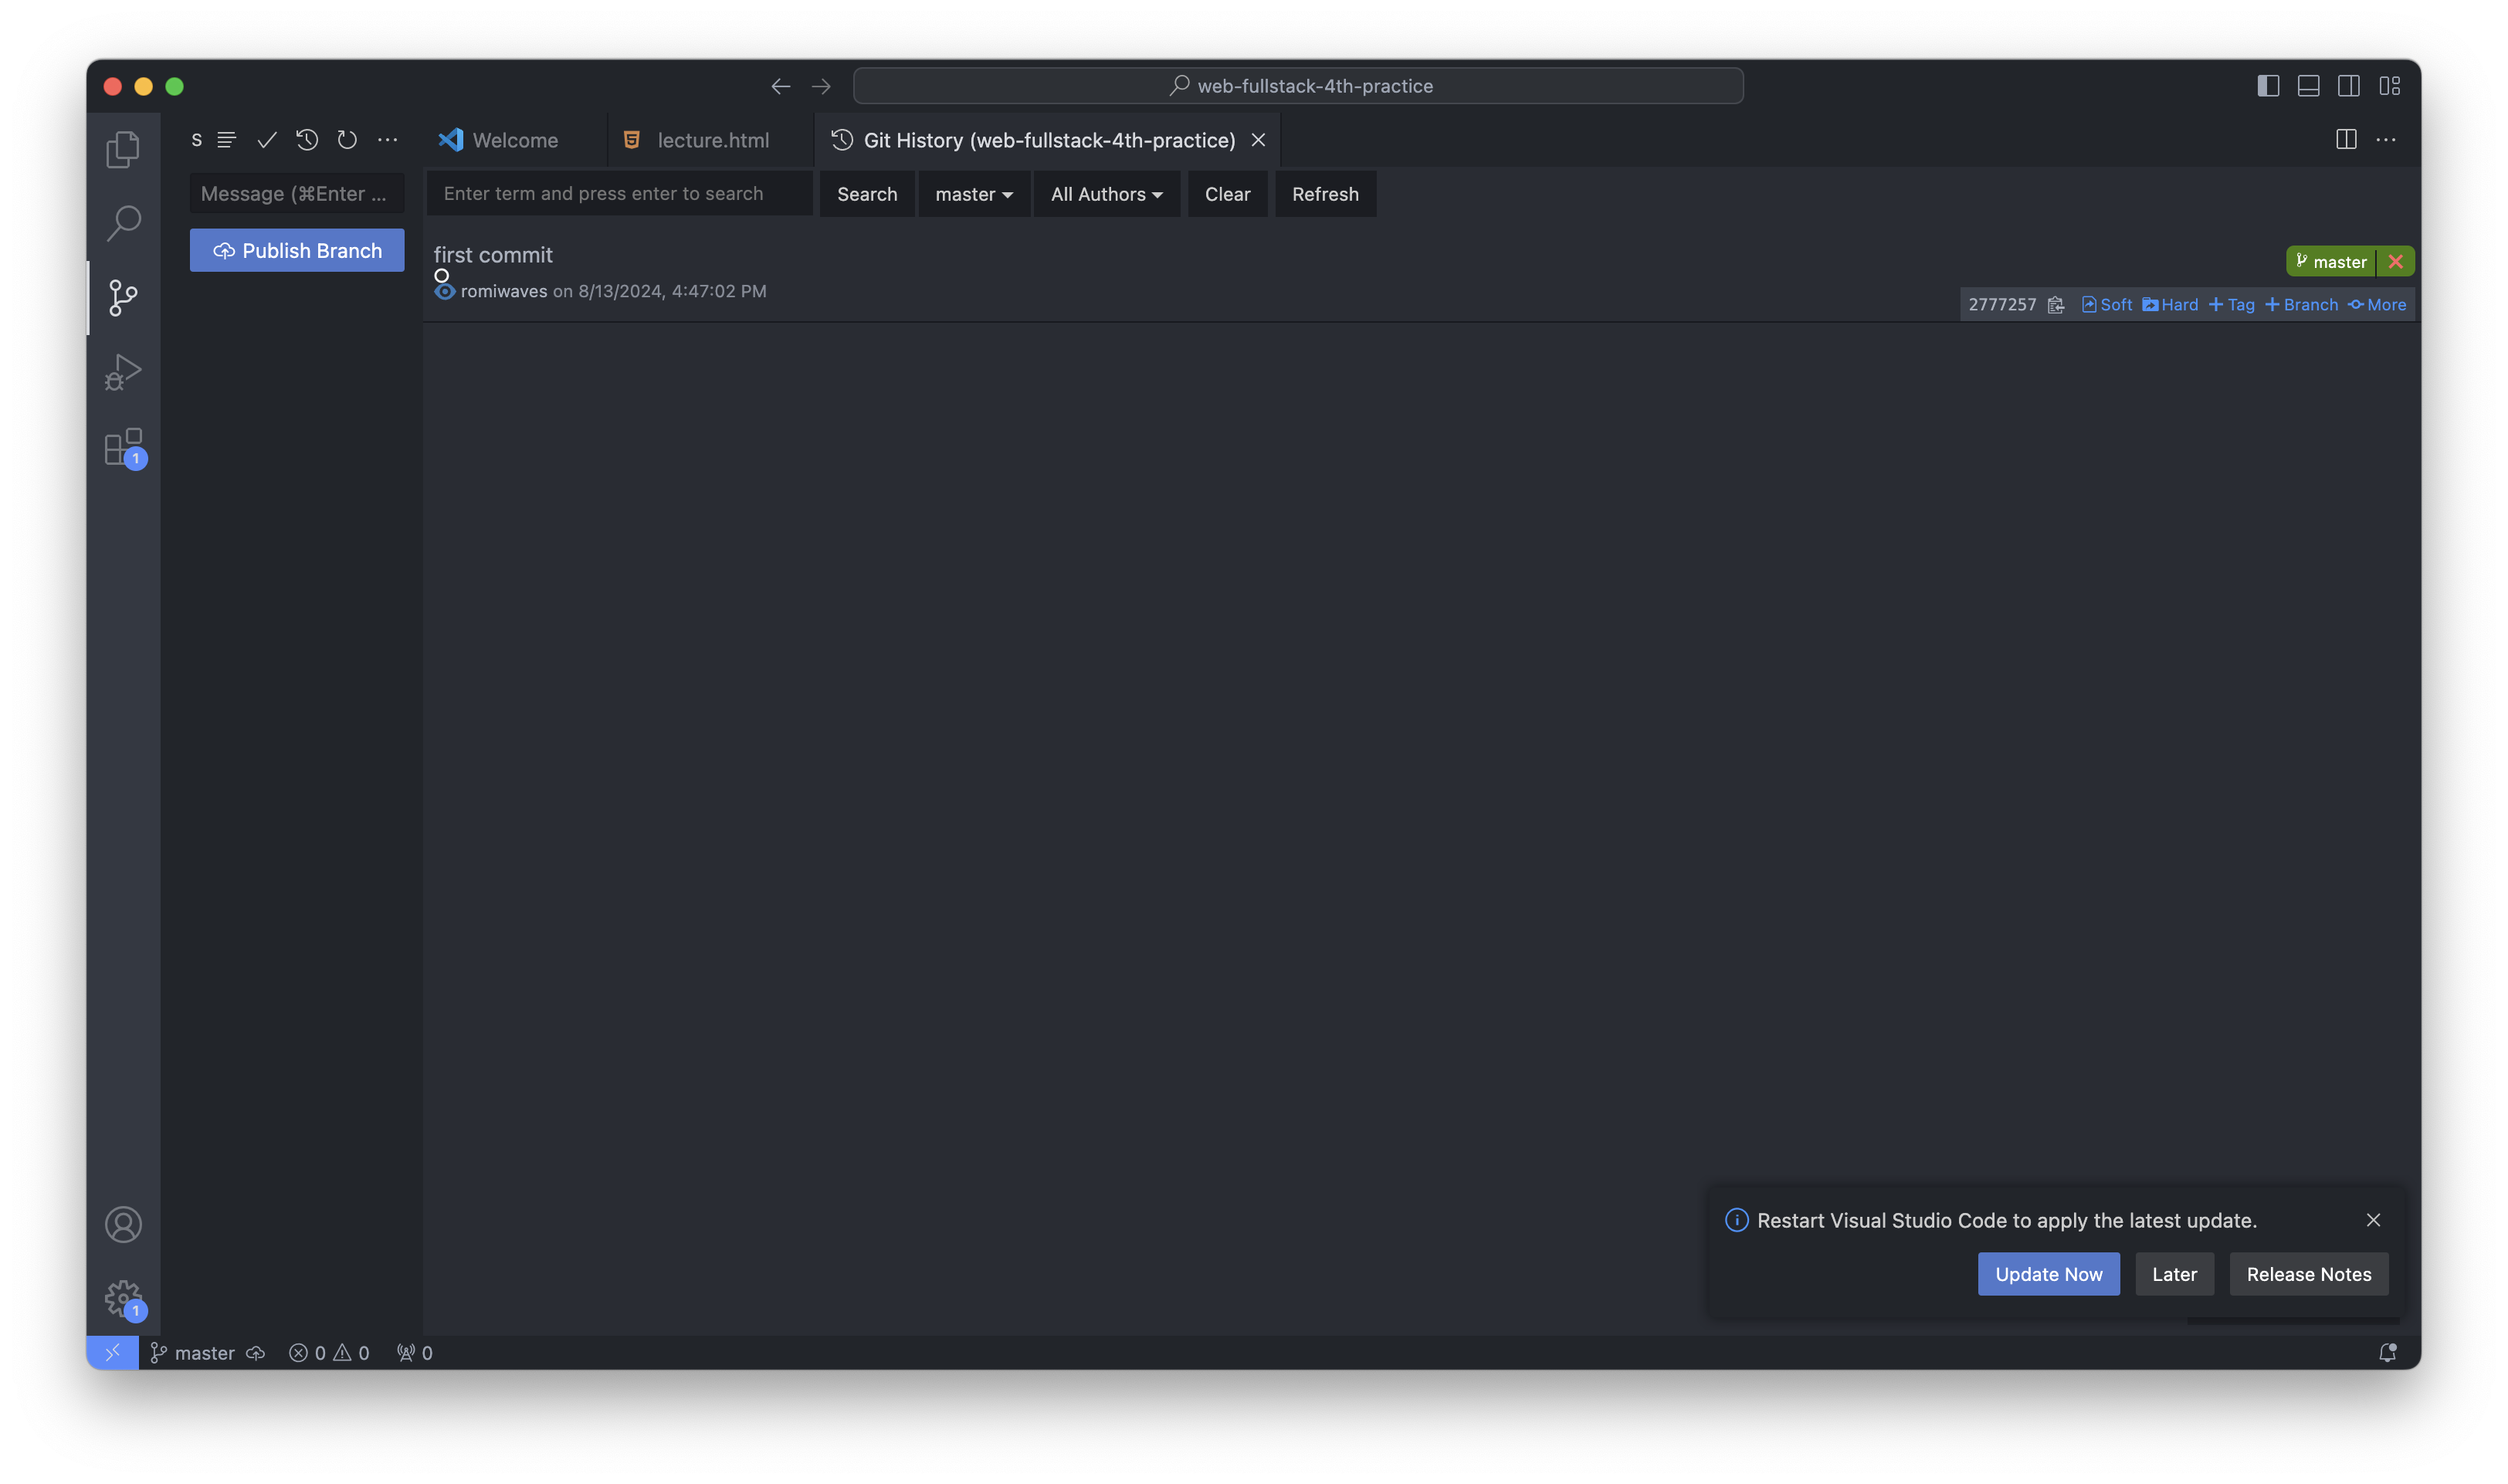Click the Search button
This screenshot has width=2508, height=1484.
pyautogui.click(x=867, y=194)
